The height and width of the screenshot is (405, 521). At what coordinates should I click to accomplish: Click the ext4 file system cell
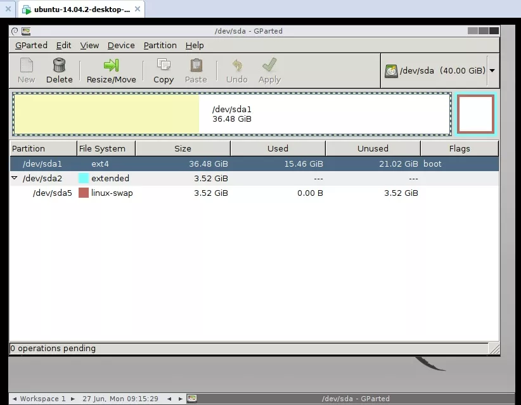(100, 164)
